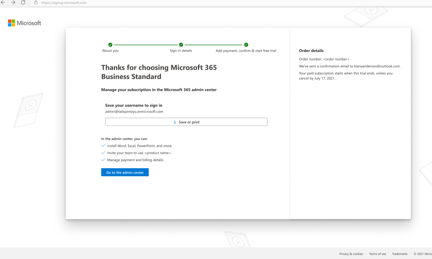The width and height of the screenshot is (432, 259).
Task: Click the Order number line
Action: coord(324,59)
